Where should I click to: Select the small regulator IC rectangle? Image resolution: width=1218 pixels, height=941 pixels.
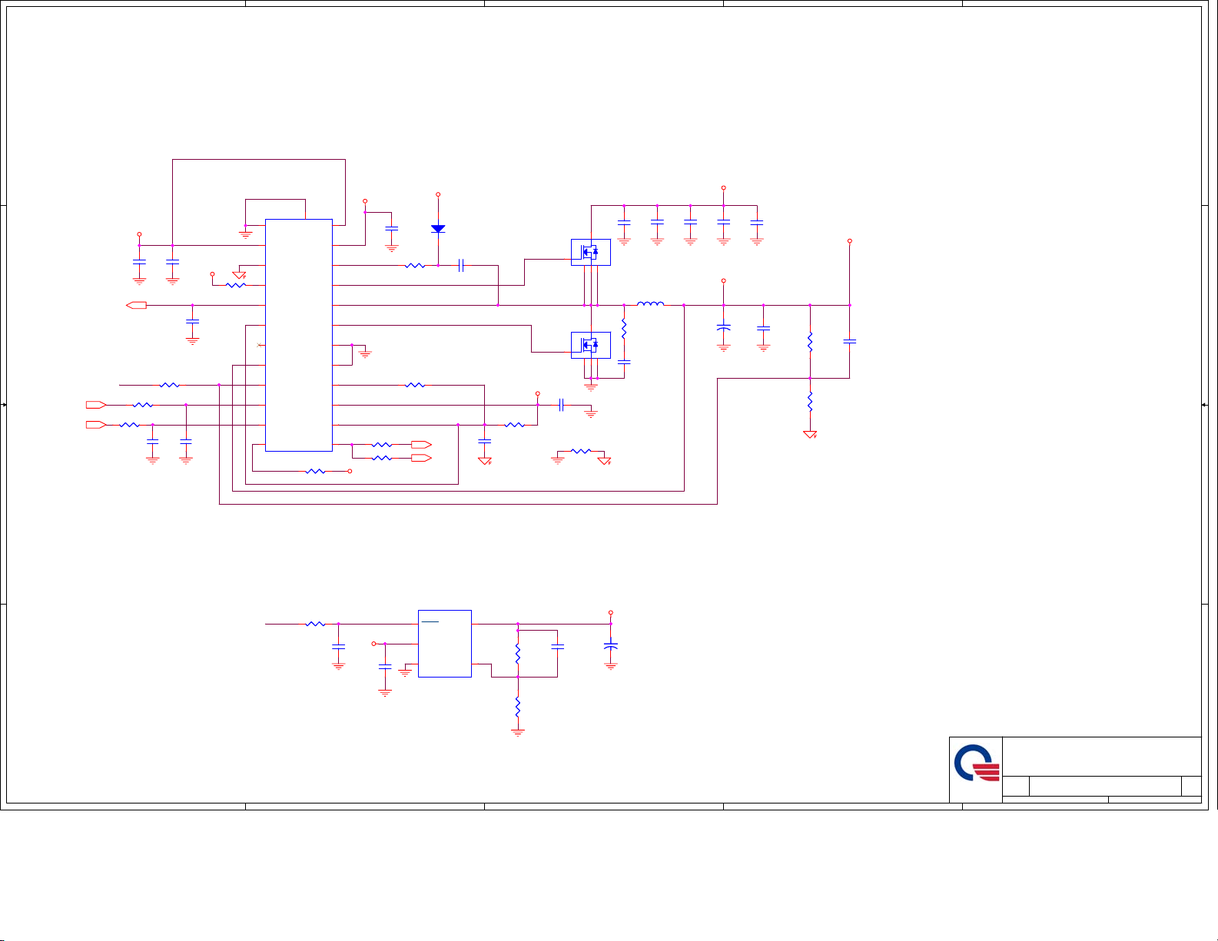pyautogui.click(x=445, y=644)
